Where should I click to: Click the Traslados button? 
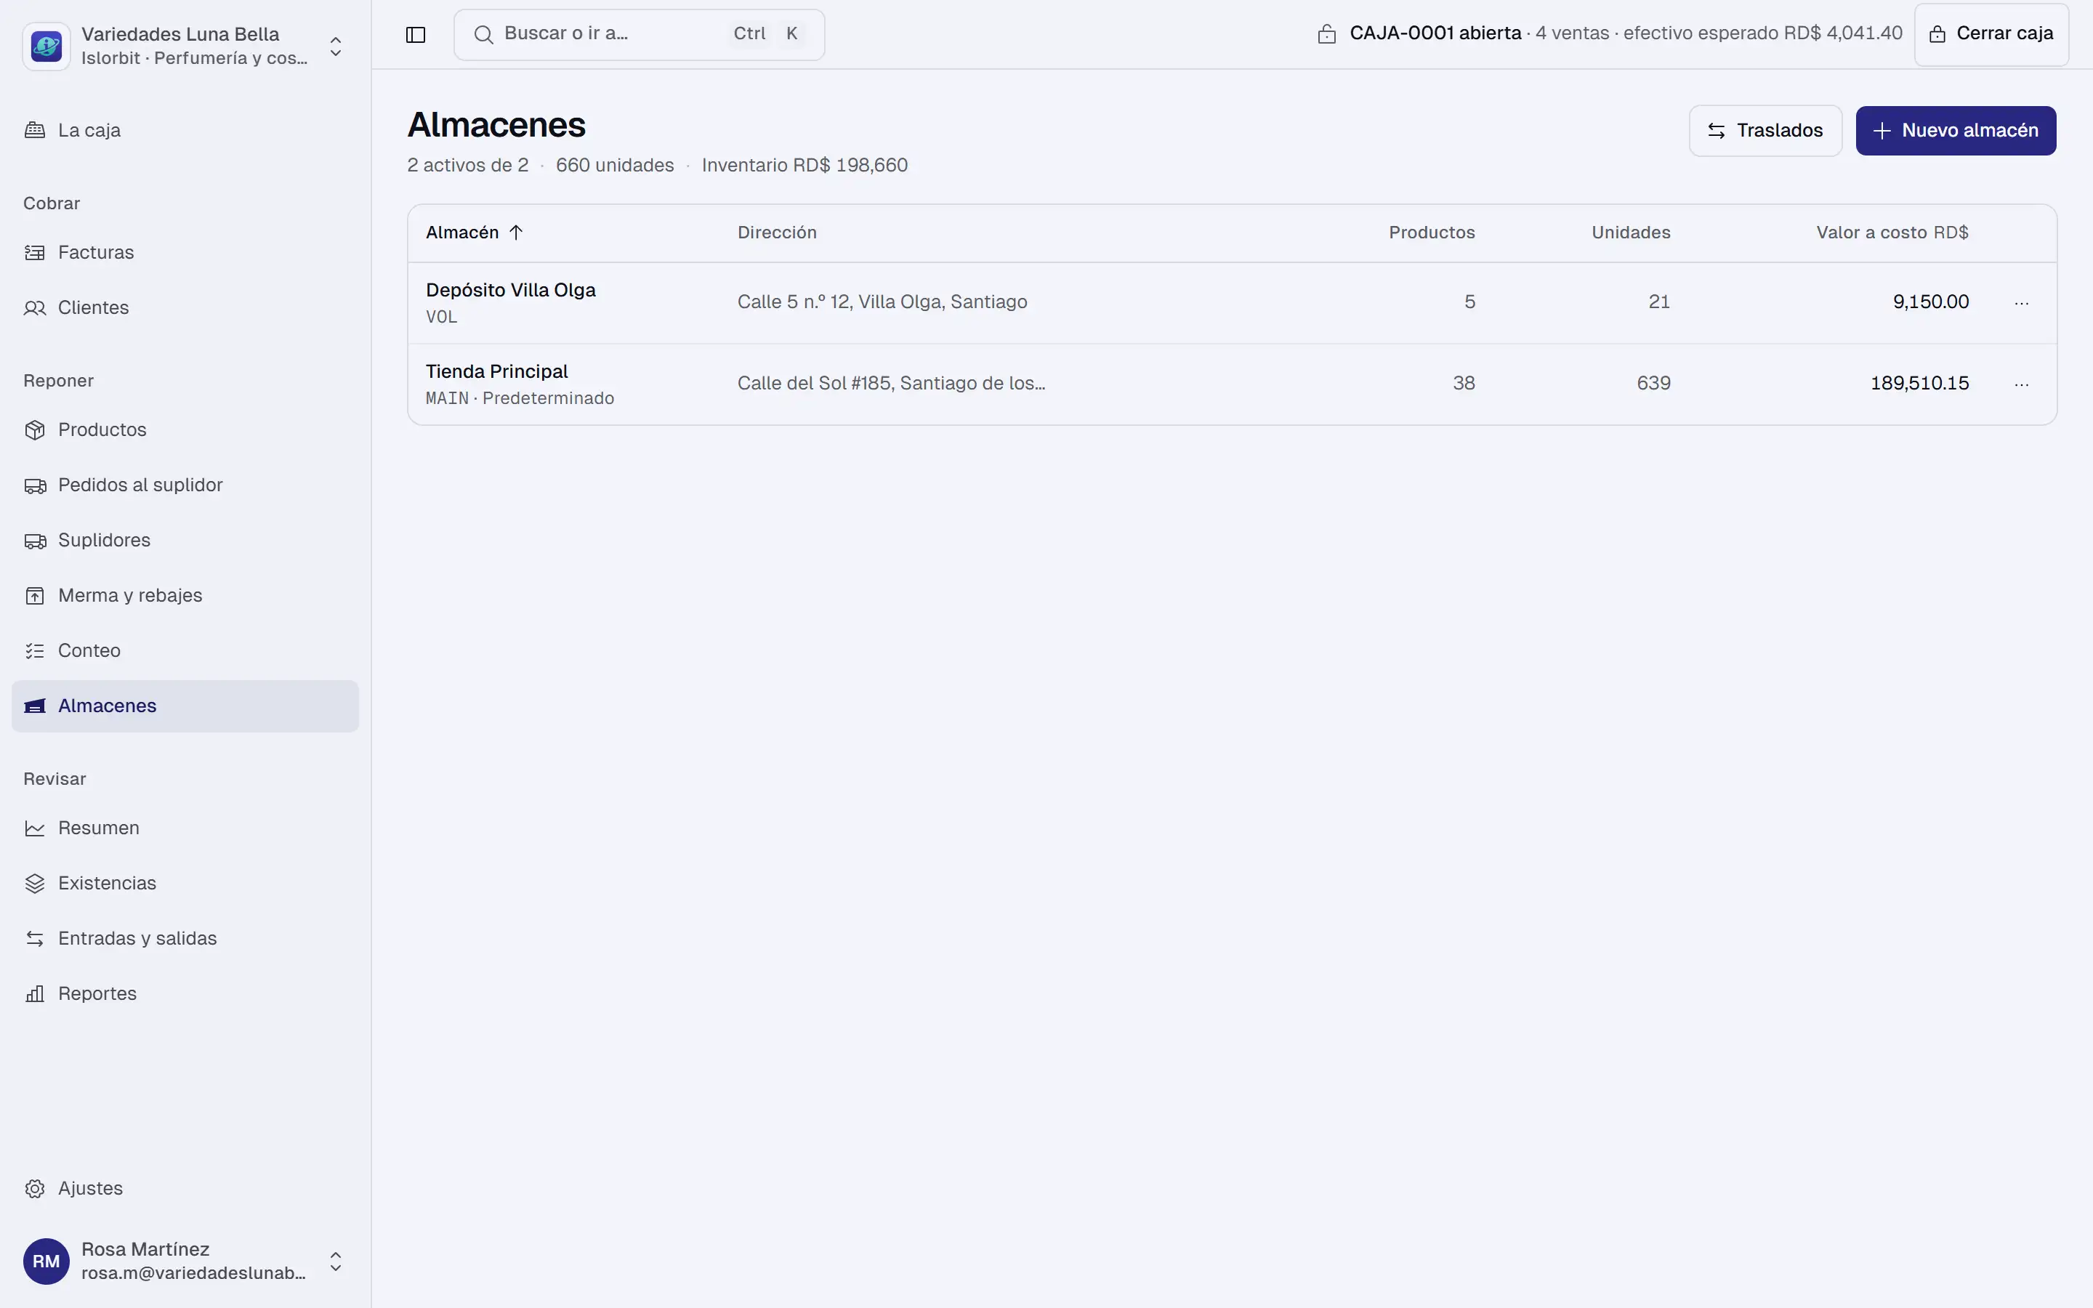(x=1765, y=131)
